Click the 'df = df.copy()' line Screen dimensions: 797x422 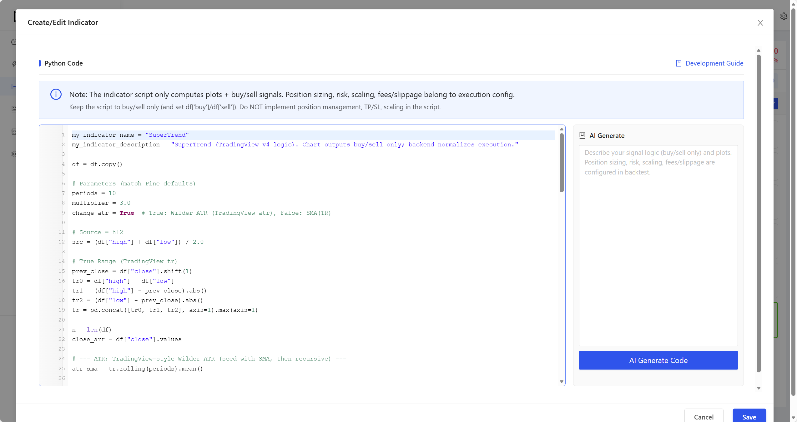coord(97,164)
